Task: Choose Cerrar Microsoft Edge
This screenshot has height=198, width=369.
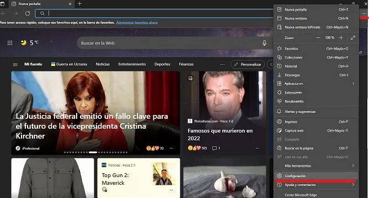Action: click(x=316, y=195)
